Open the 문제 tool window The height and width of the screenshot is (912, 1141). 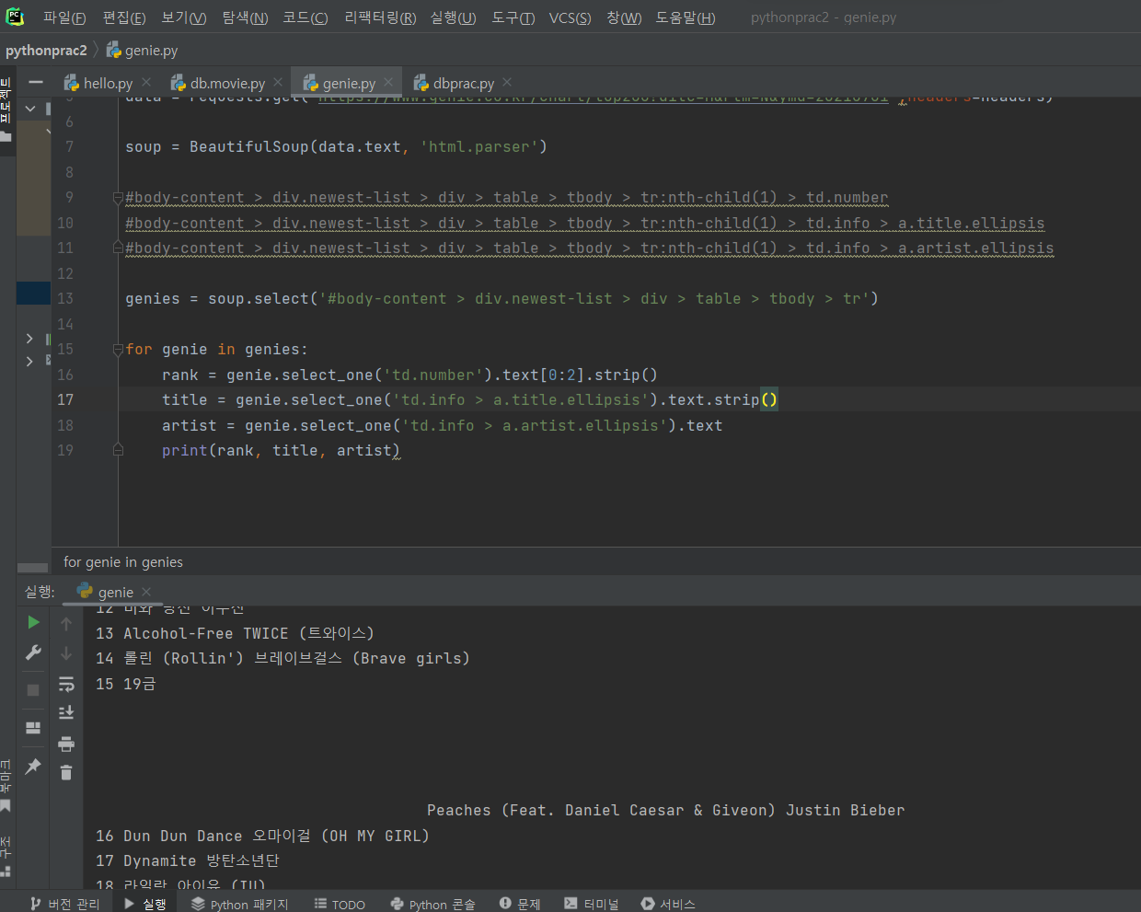coord(520,904)
